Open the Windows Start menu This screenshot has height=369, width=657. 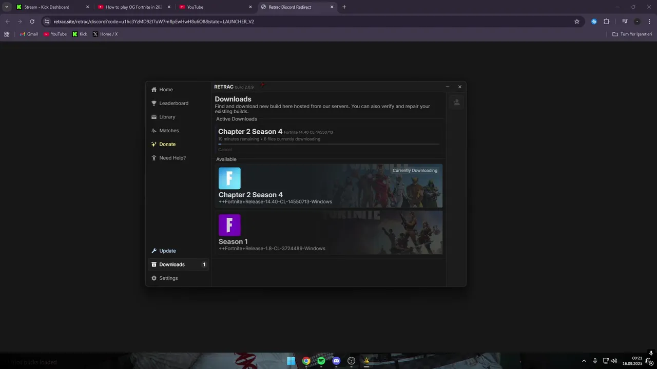(291, 361)
